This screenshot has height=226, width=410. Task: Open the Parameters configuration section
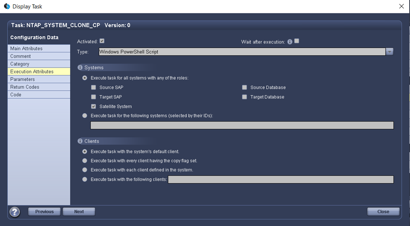23,79
